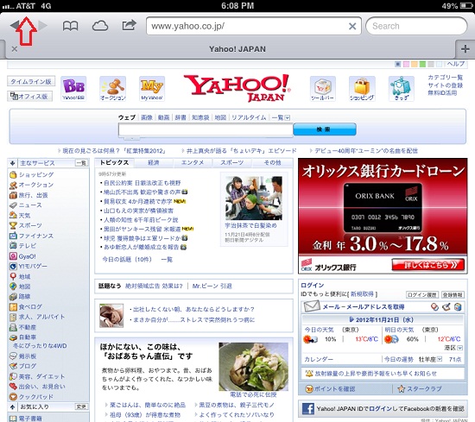Switch to the エンタメ news tab
The height and width of the screenshot is (422, 475).
pos(193,162)
